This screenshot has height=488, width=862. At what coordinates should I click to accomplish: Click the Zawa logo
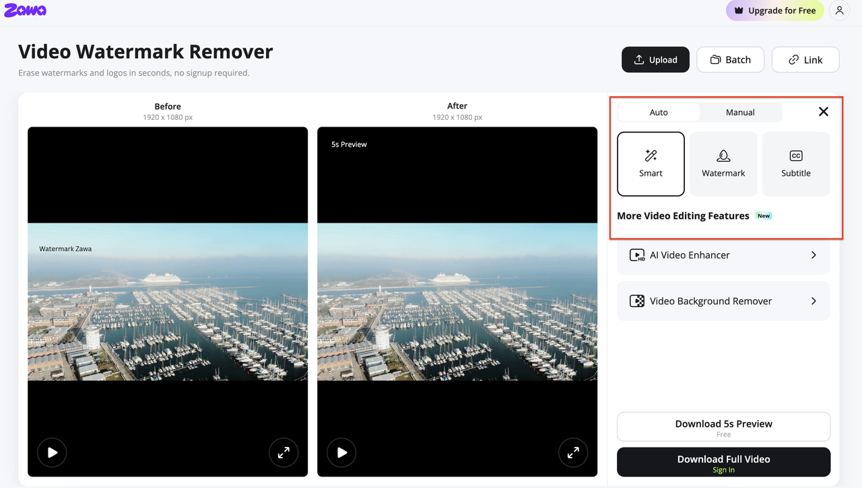[x=25, y=10]
